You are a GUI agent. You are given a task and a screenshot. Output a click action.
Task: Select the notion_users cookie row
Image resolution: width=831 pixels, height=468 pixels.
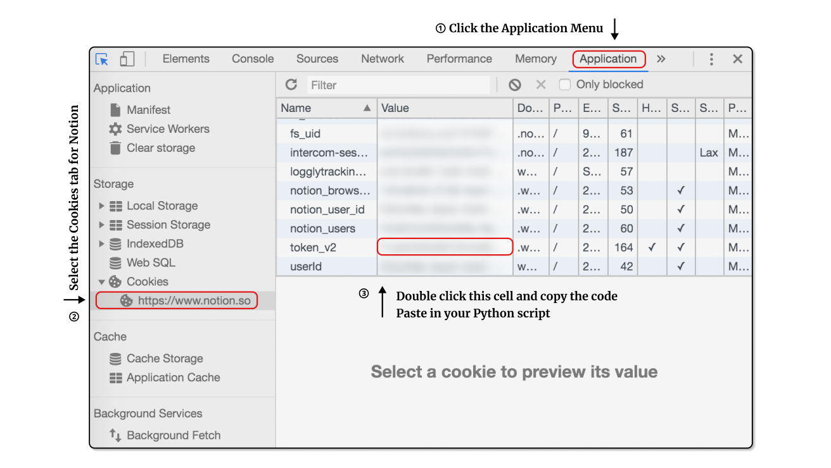[x=514, y=229]
